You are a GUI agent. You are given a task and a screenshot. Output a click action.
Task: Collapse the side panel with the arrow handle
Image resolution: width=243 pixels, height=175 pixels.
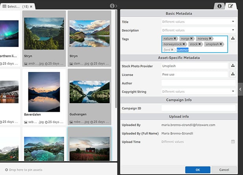(x=240, y=89)
